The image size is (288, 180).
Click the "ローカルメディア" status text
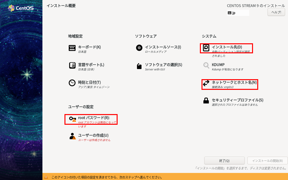point(156,52)
